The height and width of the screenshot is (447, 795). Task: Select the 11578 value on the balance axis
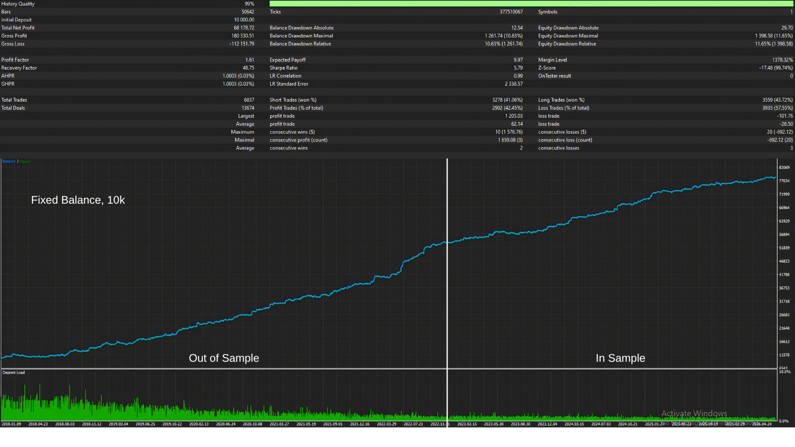[784, 355]
